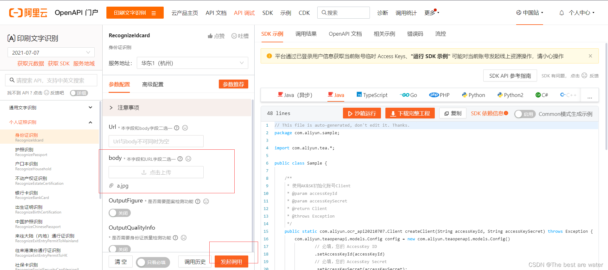Close the yellow Access Keys warning banner
Screen dimensions: 608x270
[590, 56]
